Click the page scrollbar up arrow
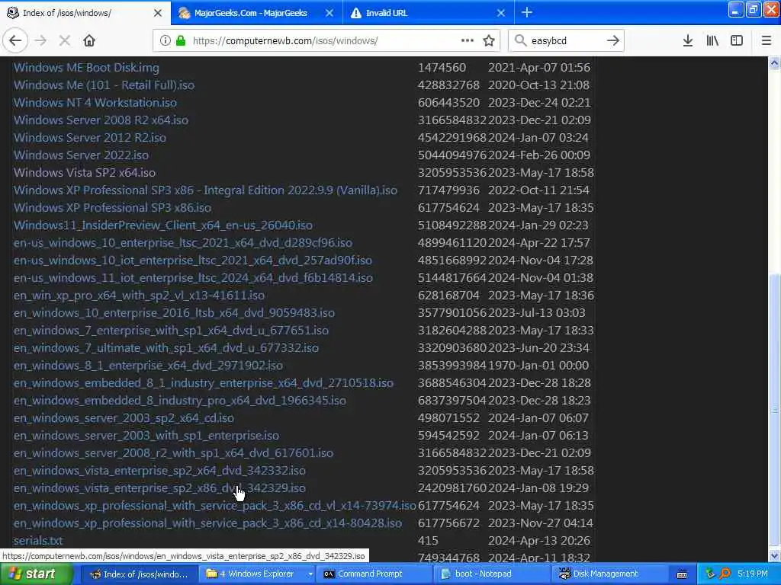Image resolution: width=781 pixels, height=585 pixels. [x=774, y=62]
